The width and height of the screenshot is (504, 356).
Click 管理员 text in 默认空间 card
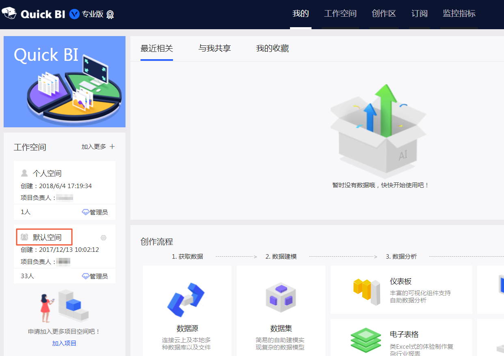[99, 277]
